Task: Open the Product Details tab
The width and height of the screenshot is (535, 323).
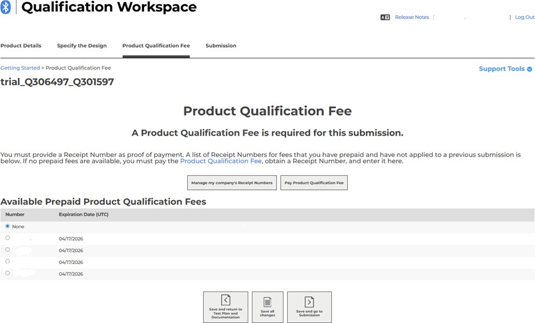Action: (21, 45)
